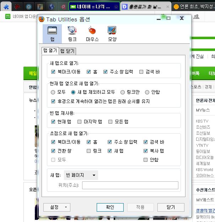
Task: Open YTN TV link in Naver page
Action: [202, 145]
